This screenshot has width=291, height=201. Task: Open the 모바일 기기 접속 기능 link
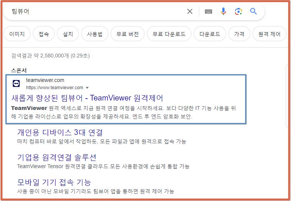54,182
